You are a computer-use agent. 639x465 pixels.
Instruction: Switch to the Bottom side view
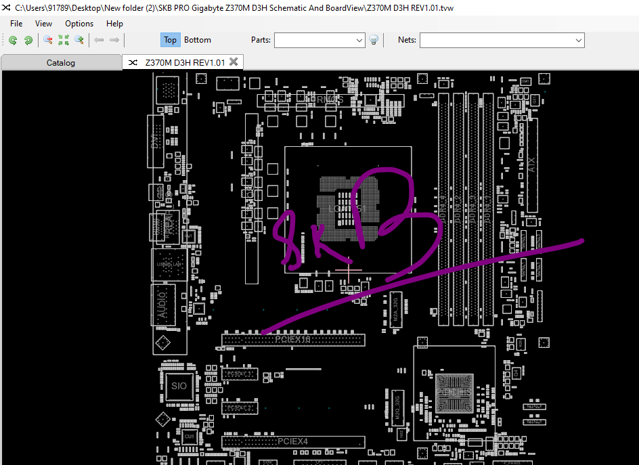pyautogui.click(x=197, y=40)
